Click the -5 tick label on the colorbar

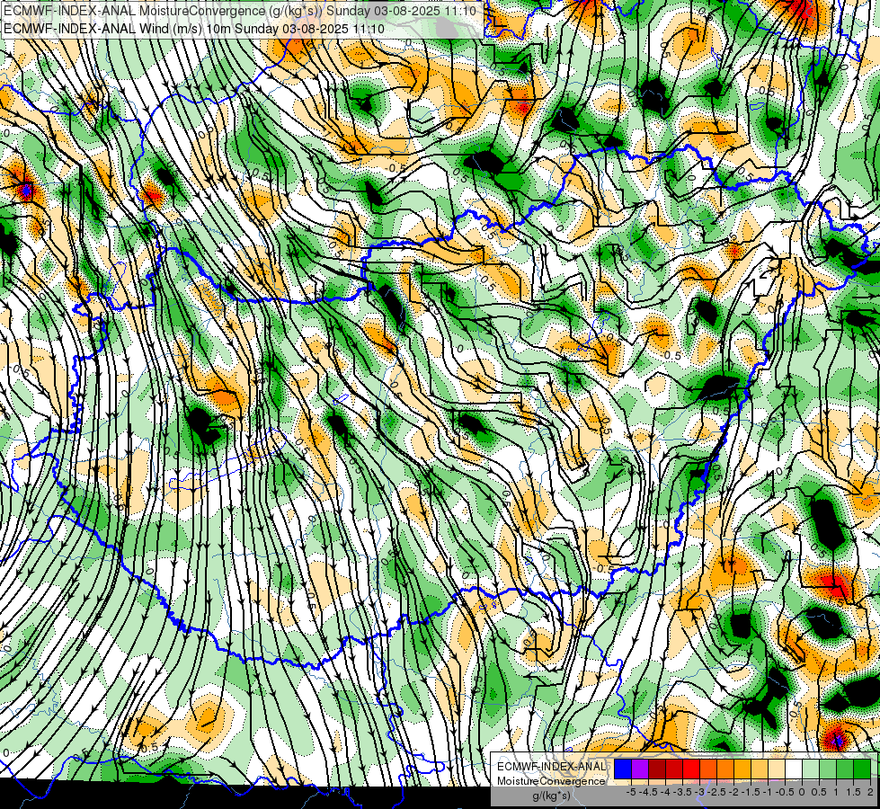tap(631, 792)
